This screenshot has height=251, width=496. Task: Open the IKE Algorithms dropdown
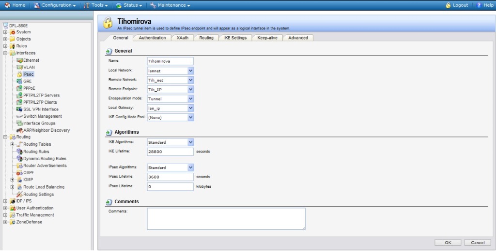pyautogui.click(x=190, y=142)
